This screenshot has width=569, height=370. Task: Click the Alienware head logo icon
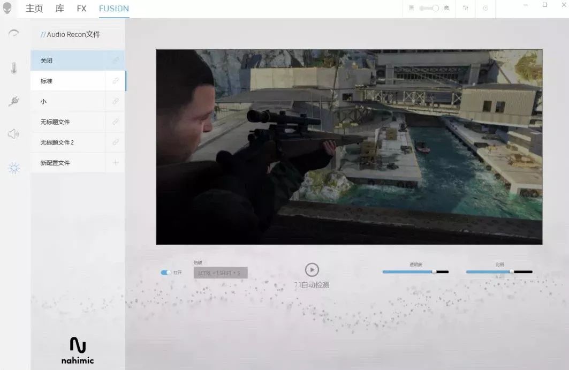point(7,8)
